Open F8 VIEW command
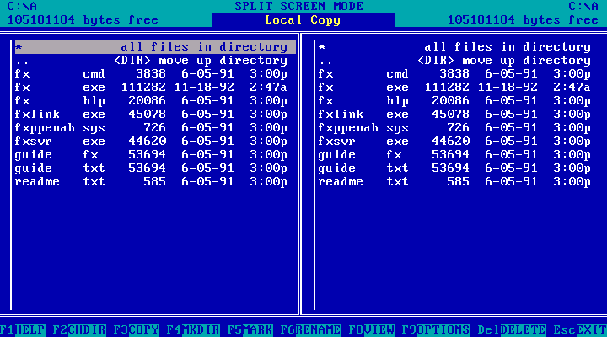Viewport: 607px width, 337px height. point(371,329)
